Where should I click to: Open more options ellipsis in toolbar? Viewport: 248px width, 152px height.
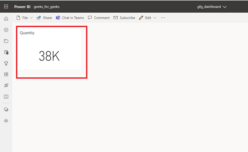pos(163,18)
